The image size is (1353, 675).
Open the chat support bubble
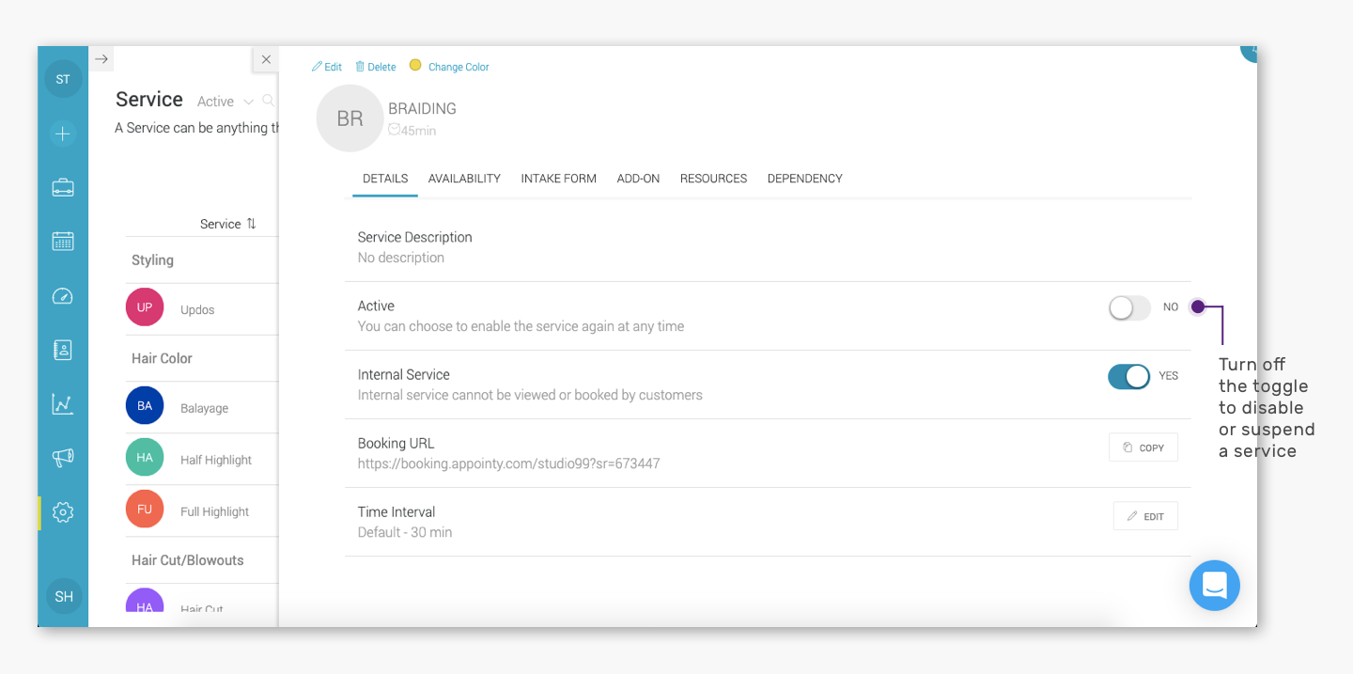click(1215, 585)
